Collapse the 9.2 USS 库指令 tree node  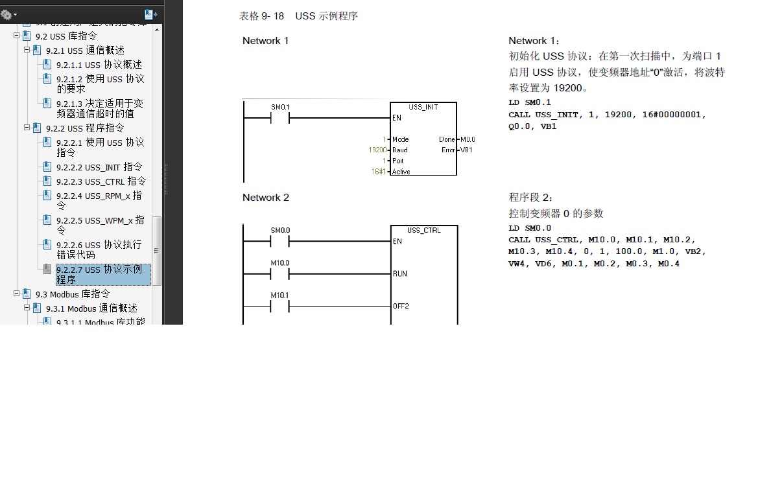[16, 36]
